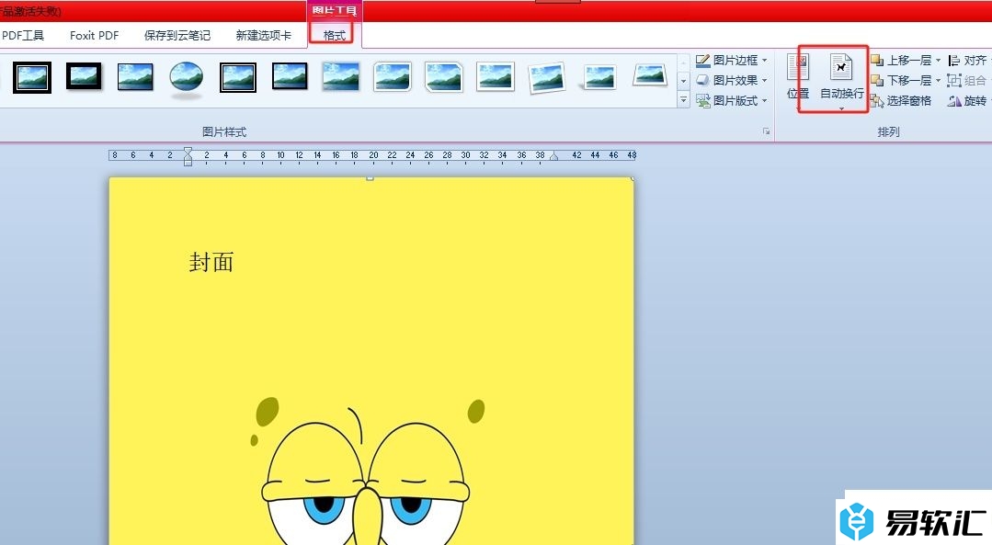Apply the twelfth picture style thumbnail

(x=599, y=77)
